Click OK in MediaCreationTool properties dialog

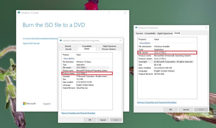[x=90, y=120]
